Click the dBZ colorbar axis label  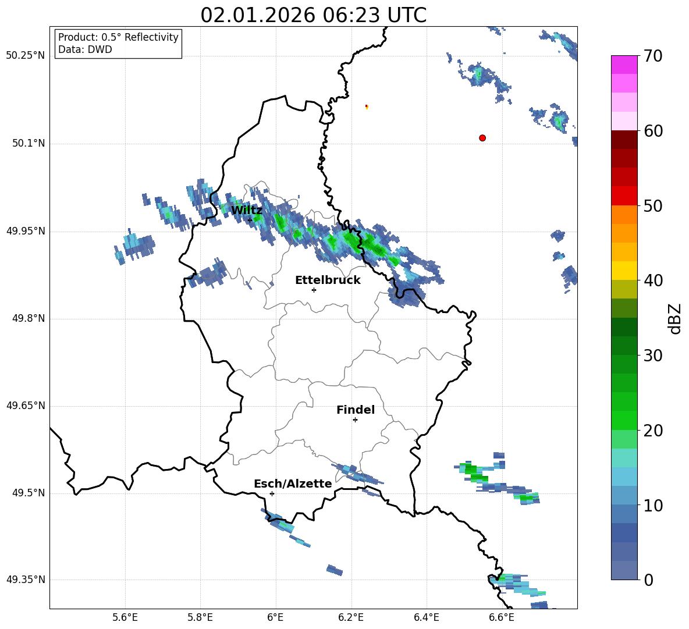coord(676,318)
